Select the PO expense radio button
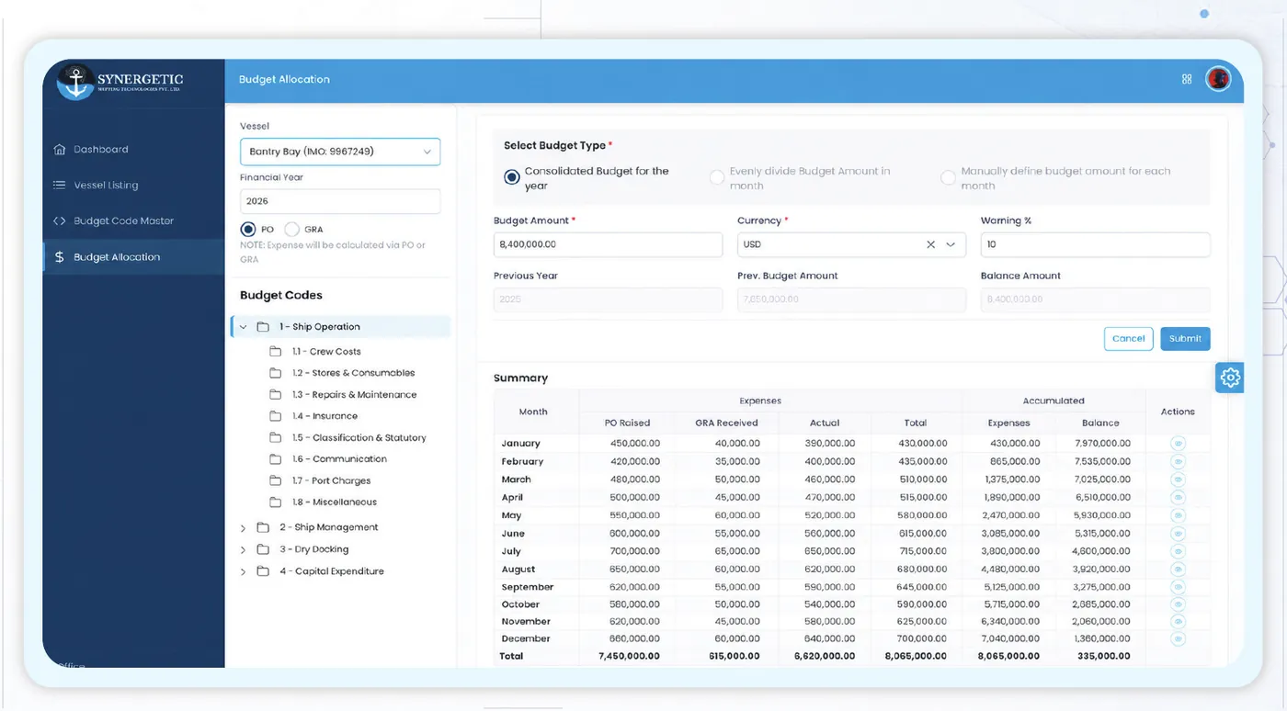The image size is (1287, 711). click(247, 230)
